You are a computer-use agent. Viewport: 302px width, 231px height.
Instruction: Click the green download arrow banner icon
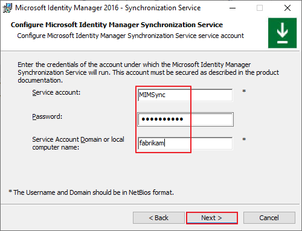(x=282, y=33)
